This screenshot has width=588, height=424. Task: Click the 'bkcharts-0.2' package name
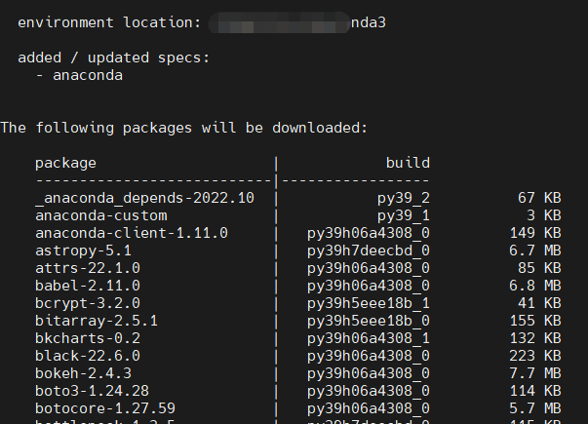point(88,338)
